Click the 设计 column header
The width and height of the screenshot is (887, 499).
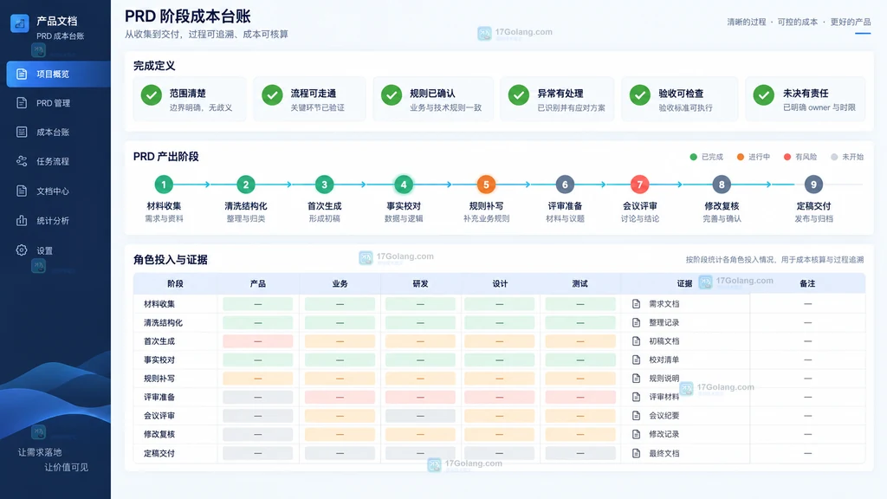point(500,283)
